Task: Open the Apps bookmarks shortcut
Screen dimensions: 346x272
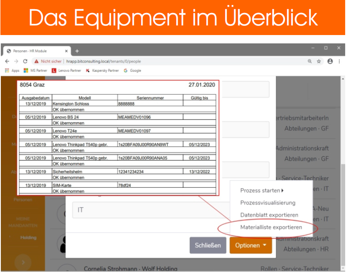Action: pyautogui.click(x=12, y=71)
